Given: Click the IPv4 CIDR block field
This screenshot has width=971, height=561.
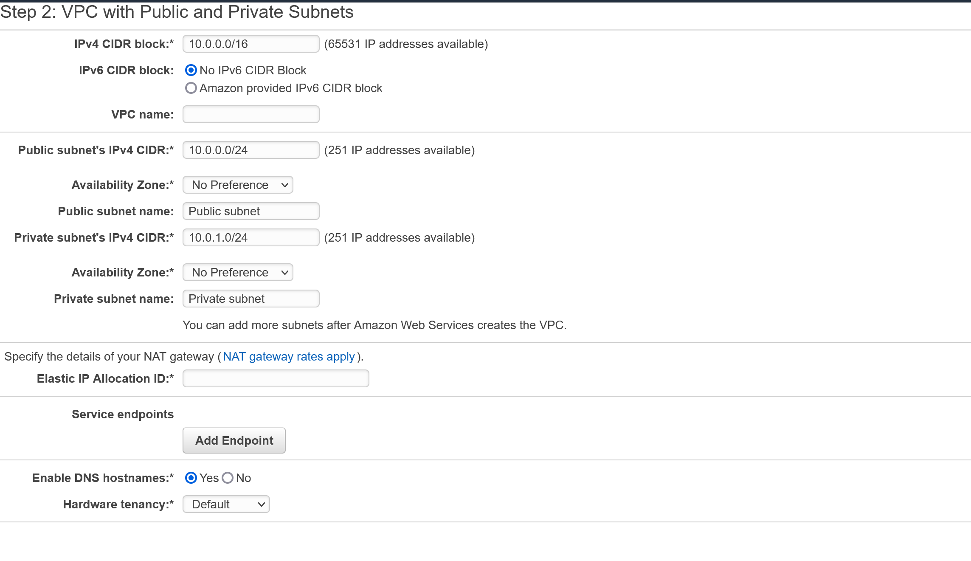Looking at the screenshot, I should [x=250, y=44].
